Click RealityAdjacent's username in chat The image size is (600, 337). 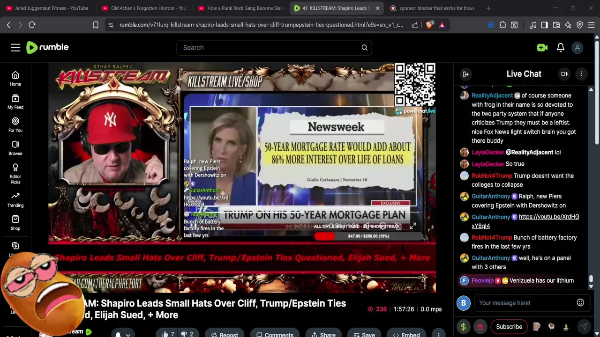(x=492, y=95)
